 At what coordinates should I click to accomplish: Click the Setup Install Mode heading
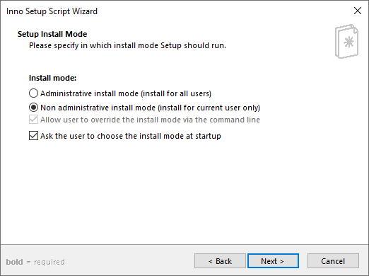[52, 34]
